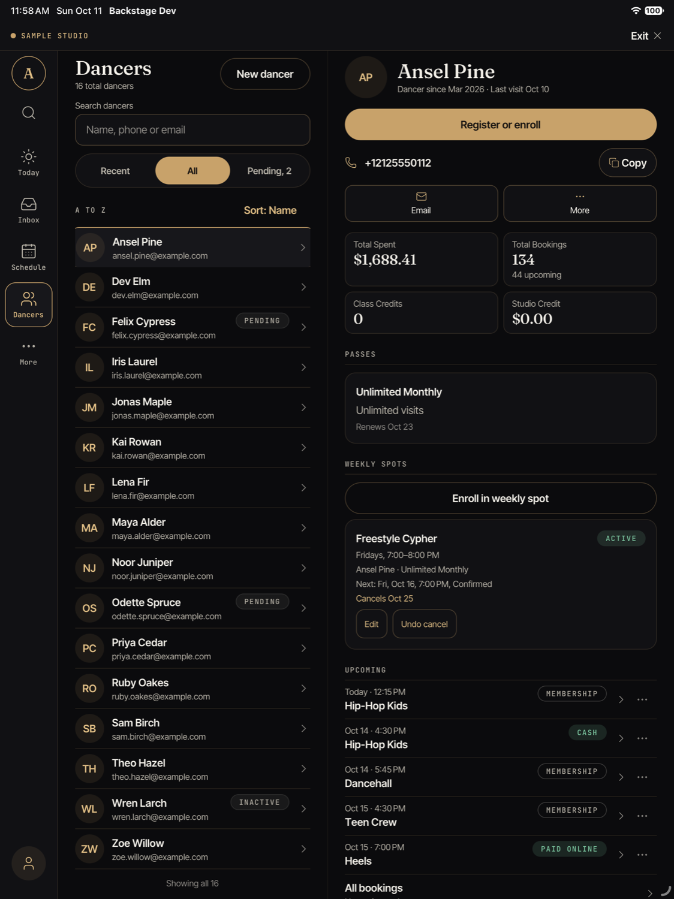Click the Exit close icon
This screenshot has width=674, height=899.
[658, 36]
